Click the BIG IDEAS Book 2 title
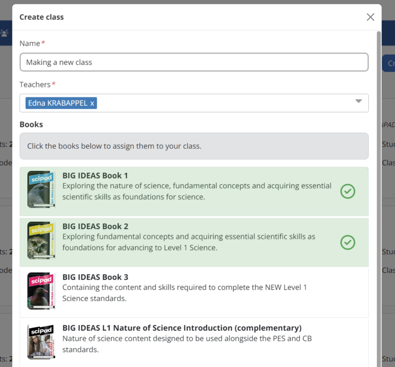 [95, 226]
